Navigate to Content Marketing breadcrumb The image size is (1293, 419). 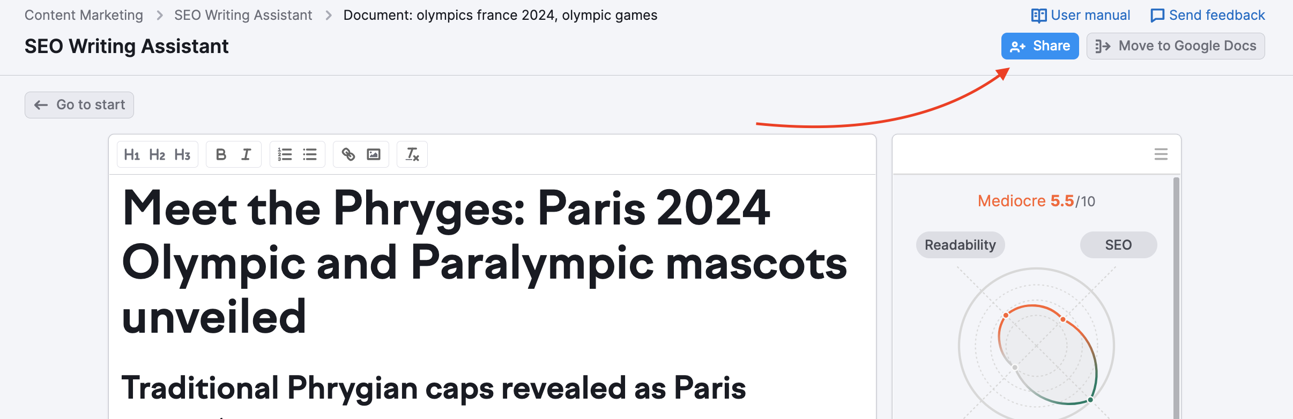84,16
